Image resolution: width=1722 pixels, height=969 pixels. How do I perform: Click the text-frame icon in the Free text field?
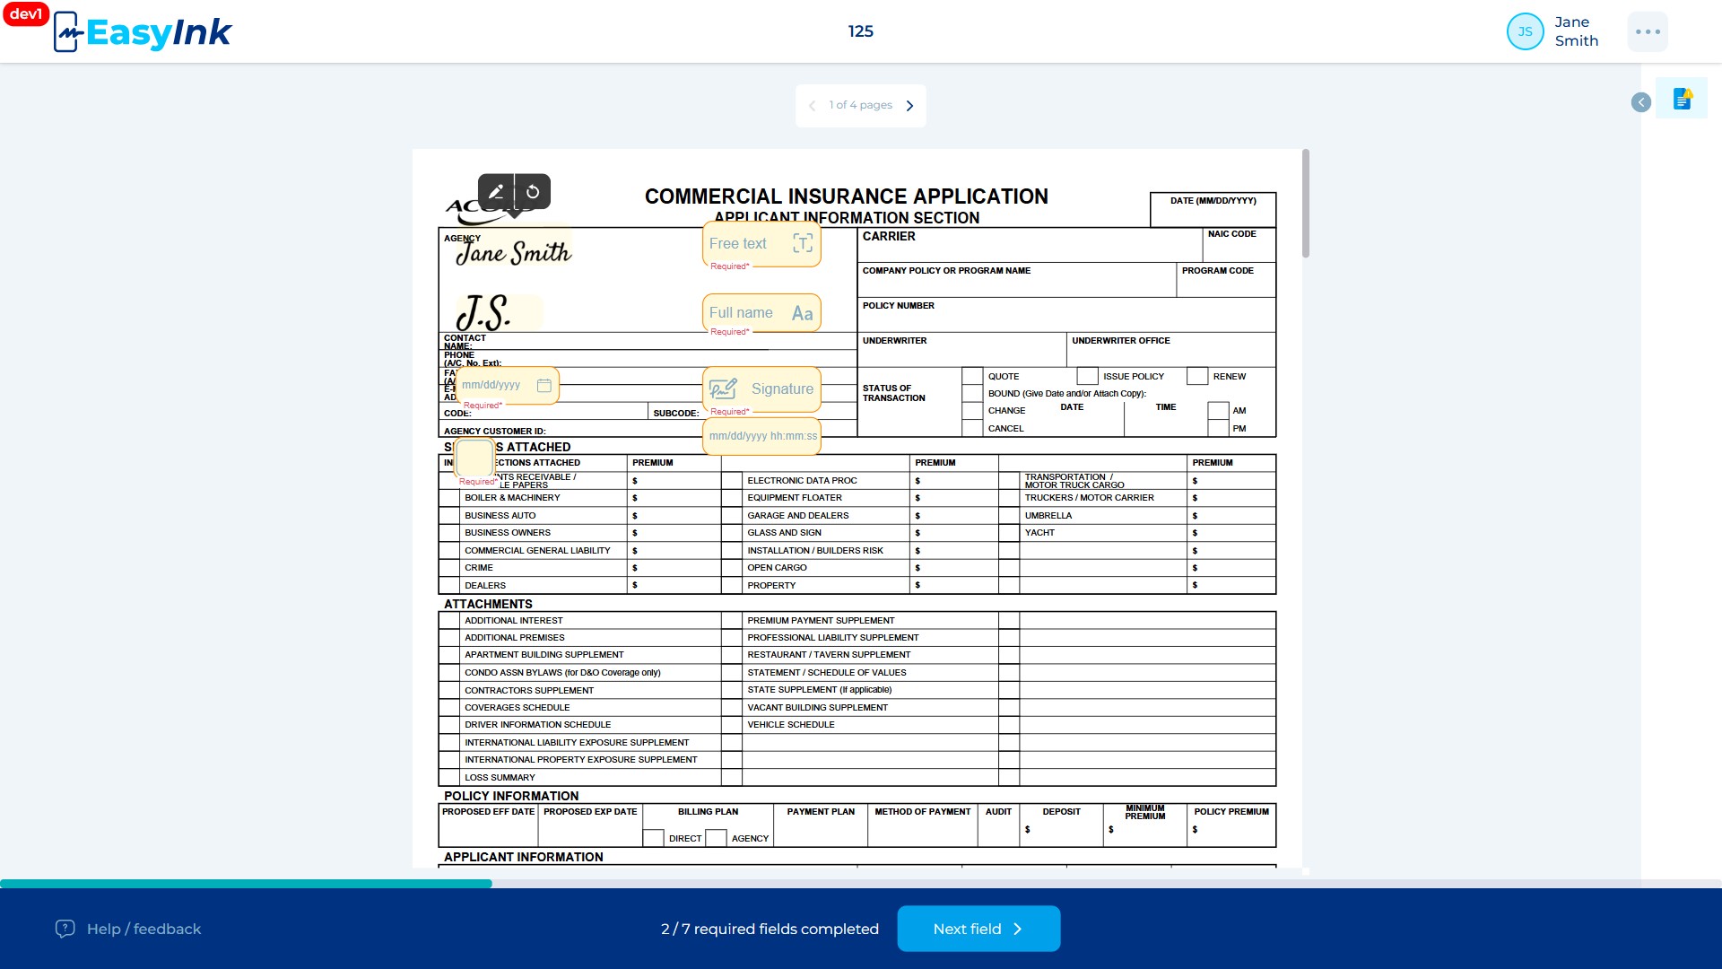pyautogui.click(x=803, y=243)
